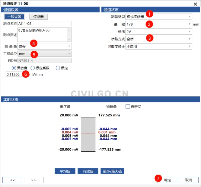
Task: Confirm settings with the 确定 button
Action: (x=167, y=180)
